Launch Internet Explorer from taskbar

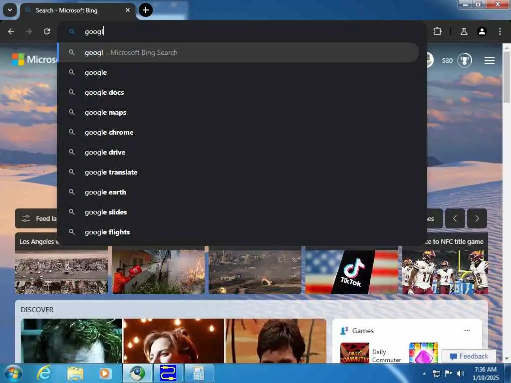(x=44, y=373)
